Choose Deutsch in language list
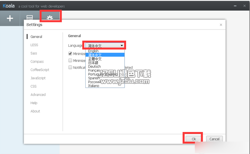 tap(105, 67)
